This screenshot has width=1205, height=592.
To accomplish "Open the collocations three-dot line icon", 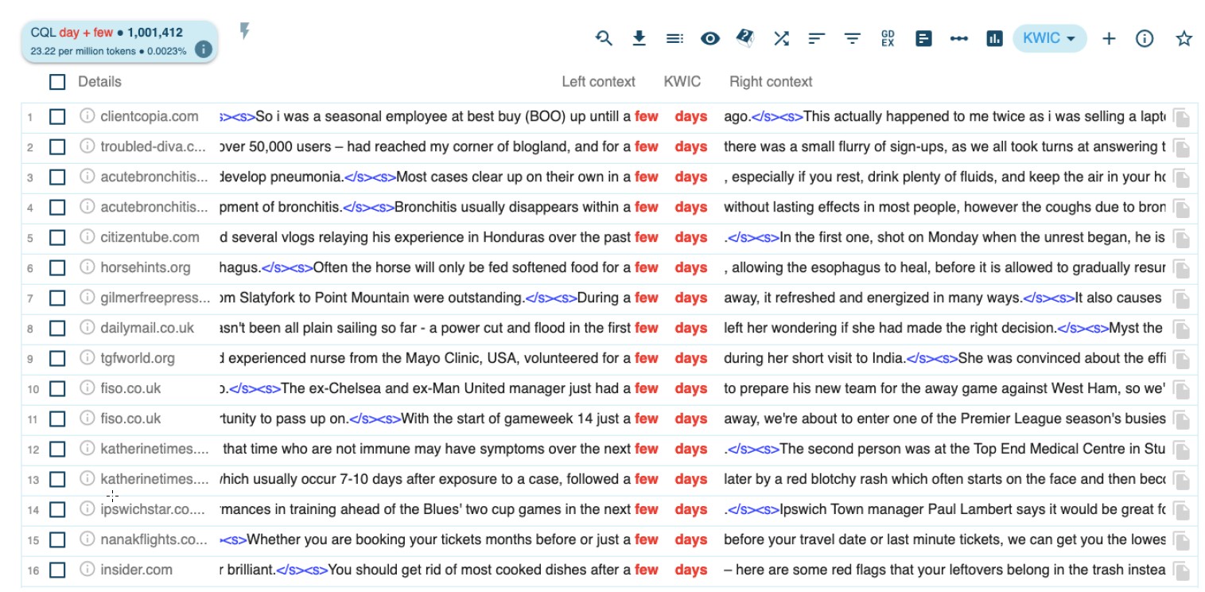I will coord(958,38).
